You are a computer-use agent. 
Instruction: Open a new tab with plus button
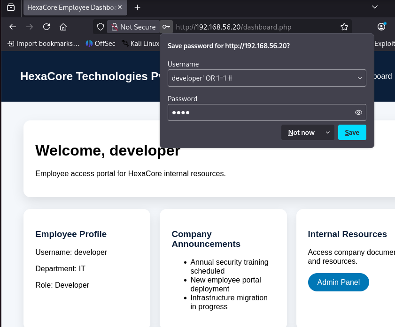pos(137,7)
